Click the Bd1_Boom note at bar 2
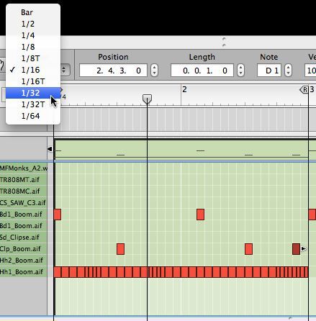Image resolution: width=316 pixels, height=321 pixels. coord(200,214)
